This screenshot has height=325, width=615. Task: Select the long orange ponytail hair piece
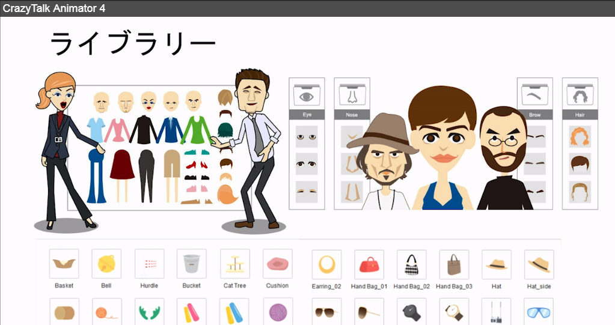pos(227,194)
